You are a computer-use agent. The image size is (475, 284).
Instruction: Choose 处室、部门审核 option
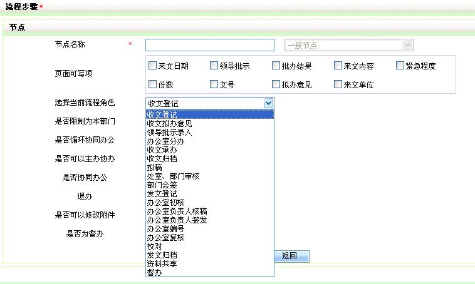pyautogui.click(x=210, y=176)
